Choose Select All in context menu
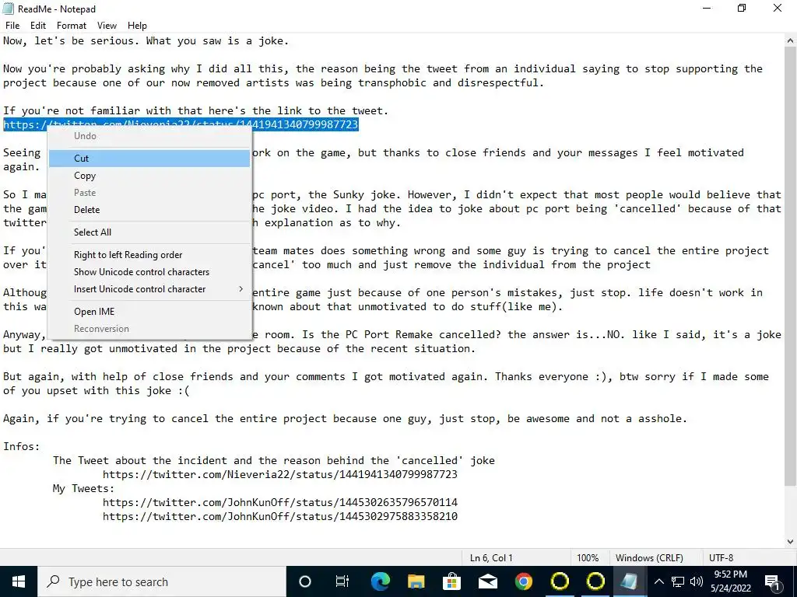This screenshot has height=597, width=797. click(149, 232)
